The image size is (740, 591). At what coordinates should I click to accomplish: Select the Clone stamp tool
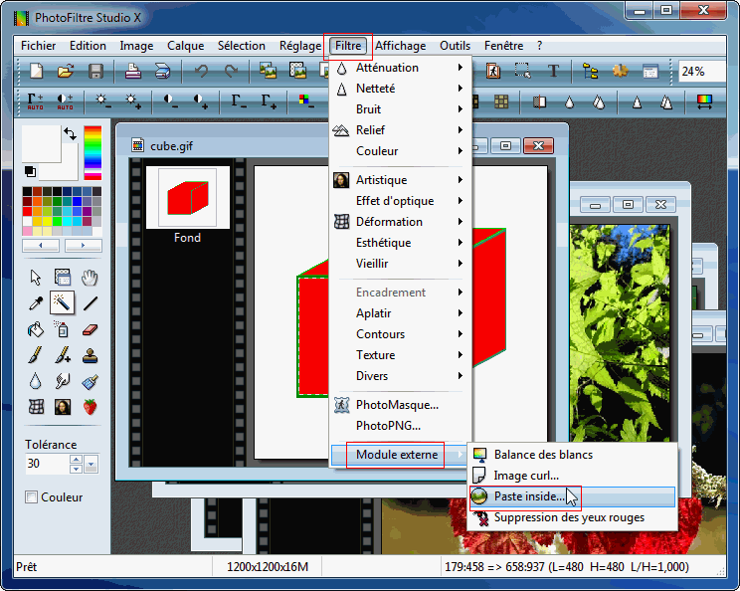click(90, 355)
